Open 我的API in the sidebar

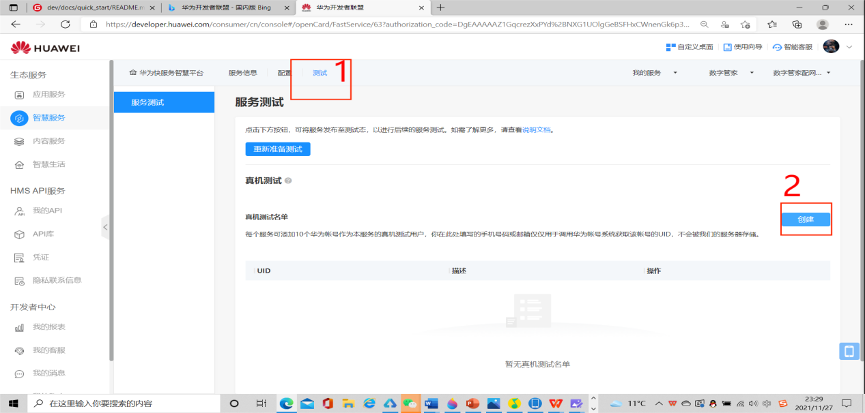[47, 211]
